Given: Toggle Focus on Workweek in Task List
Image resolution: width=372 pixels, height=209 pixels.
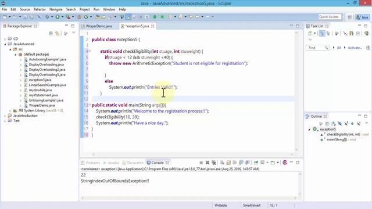Looking at the screenshot, I should [337, 34].
